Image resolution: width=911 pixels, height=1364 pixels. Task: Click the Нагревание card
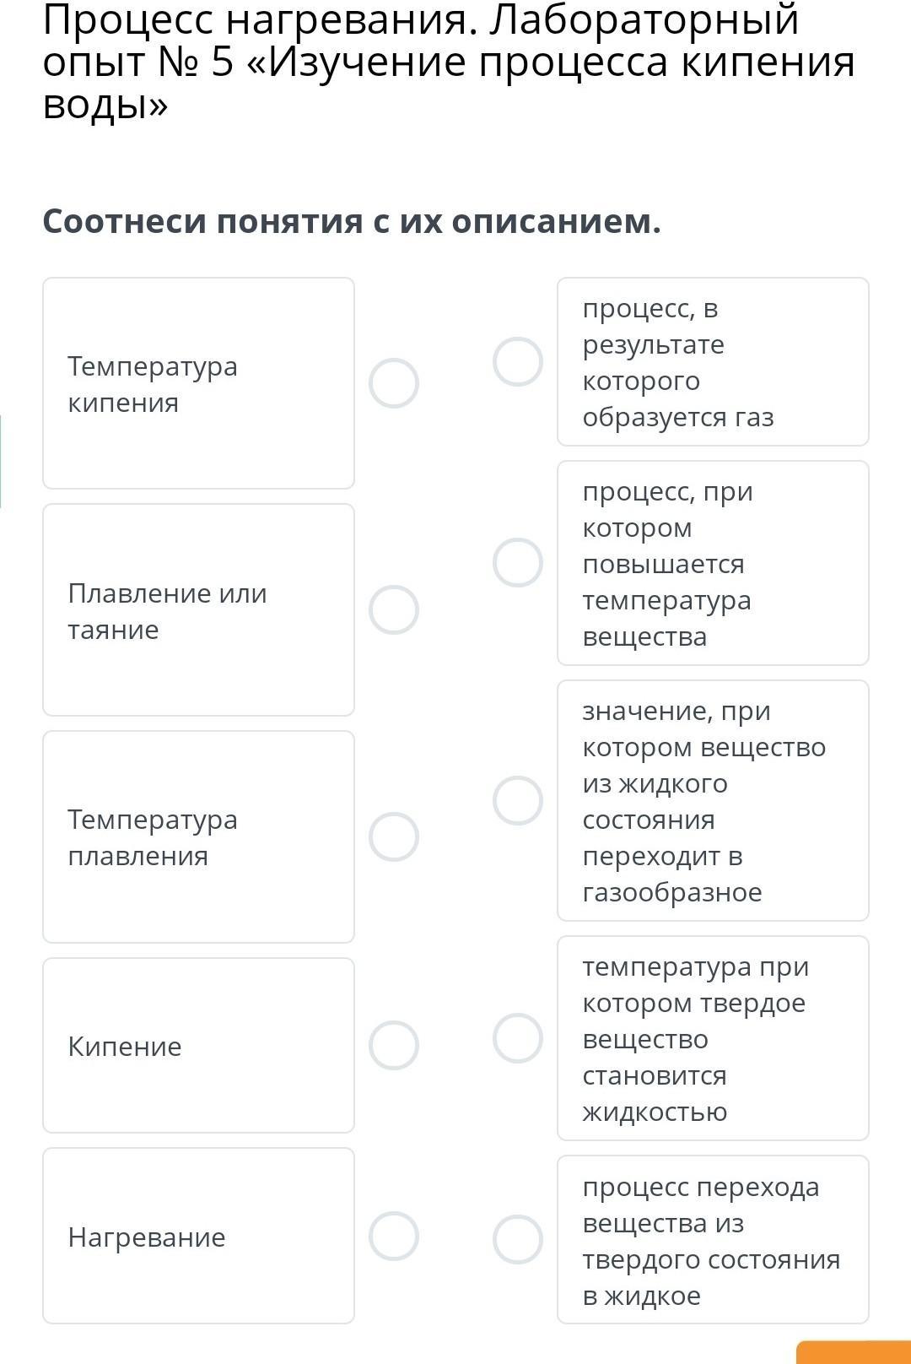point(198,1236)
